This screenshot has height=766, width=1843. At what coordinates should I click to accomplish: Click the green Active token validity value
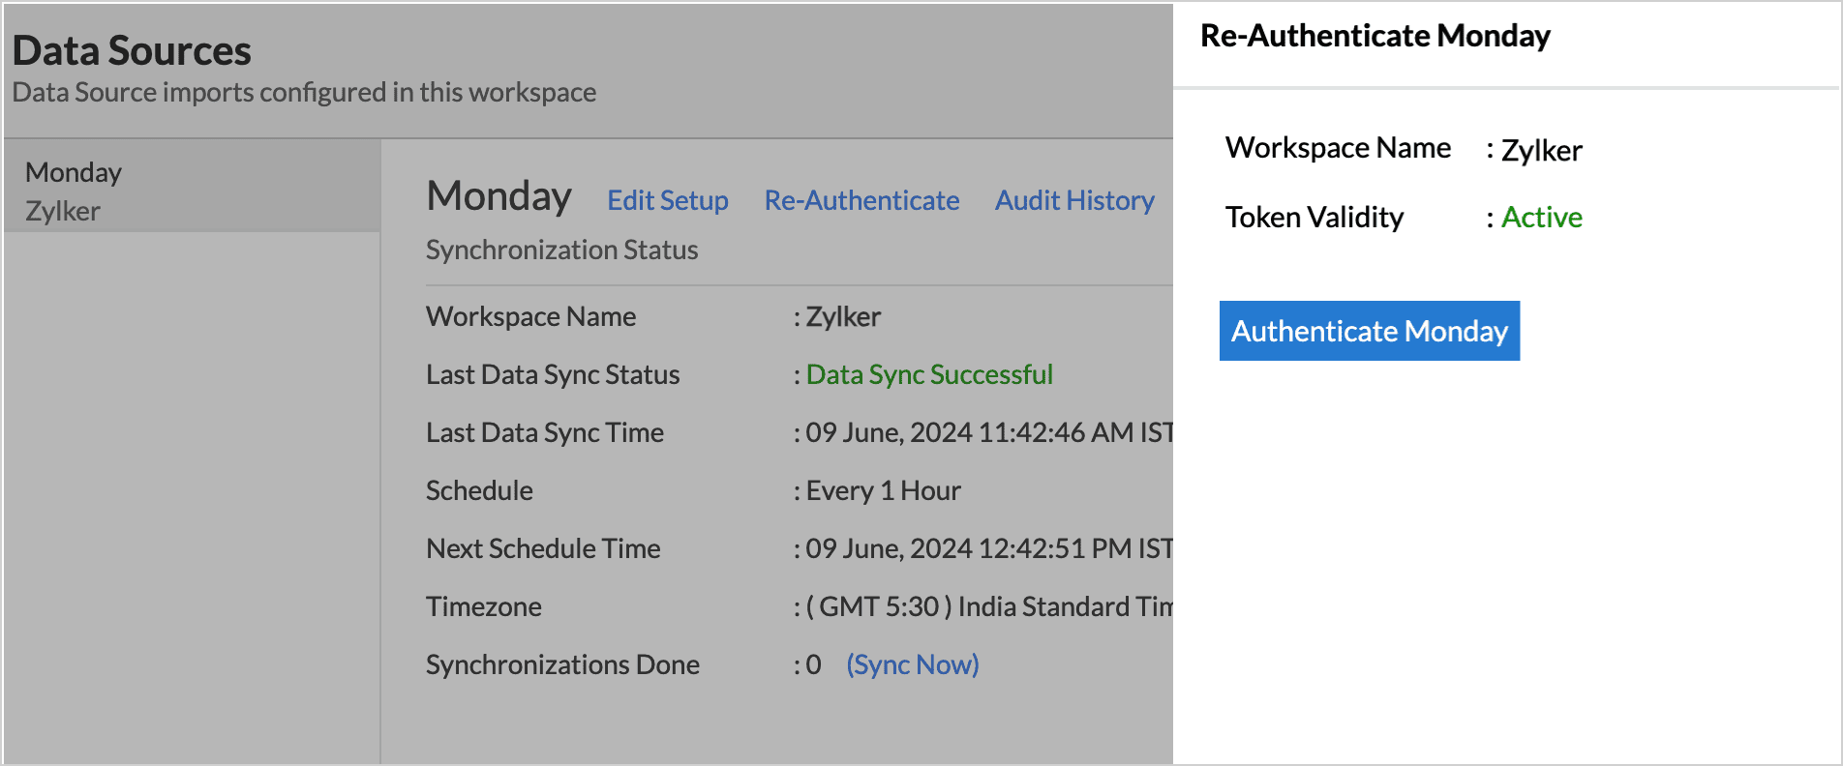tap(1542, 217)
